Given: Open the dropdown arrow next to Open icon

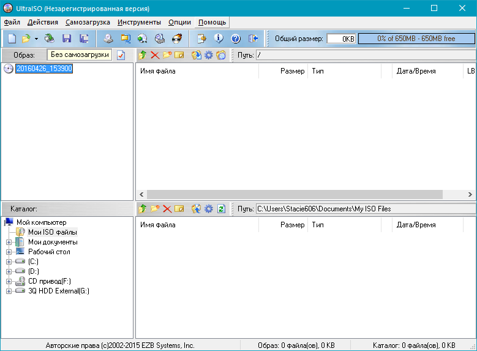Looking at the screenshot, I should [36, 39].
